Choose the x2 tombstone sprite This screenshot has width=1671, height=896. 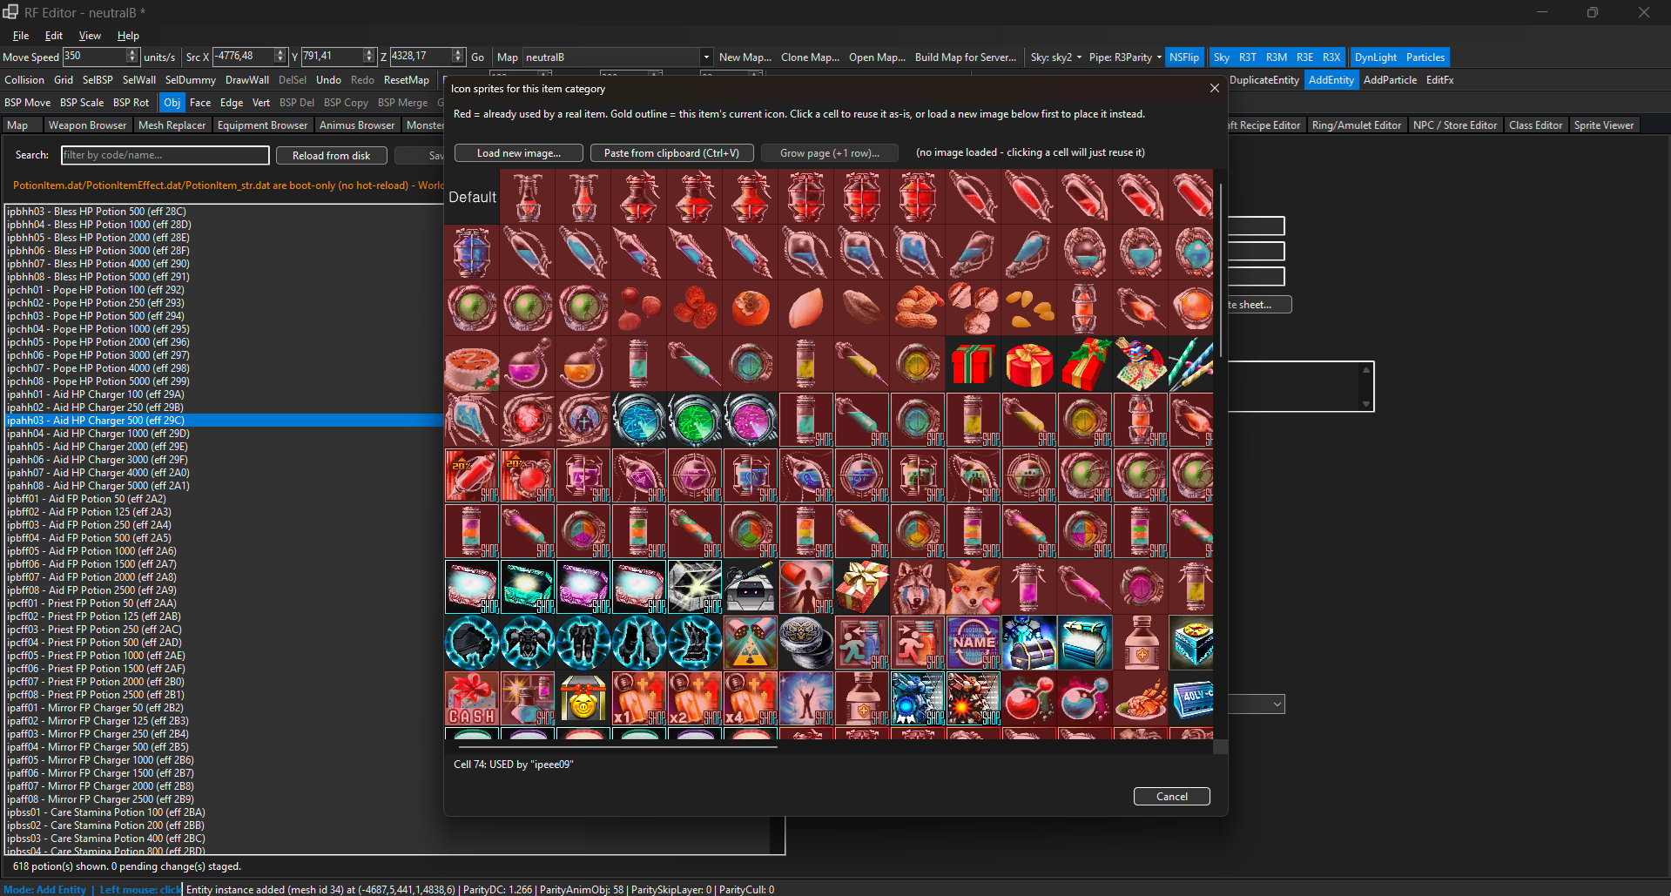coord(695,698)
